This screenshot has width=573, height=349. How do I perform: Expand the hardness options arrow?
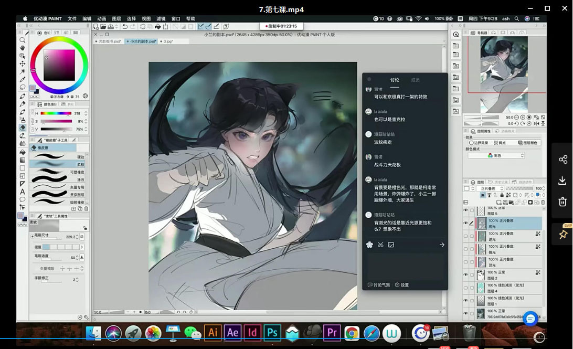coord(82,247)
